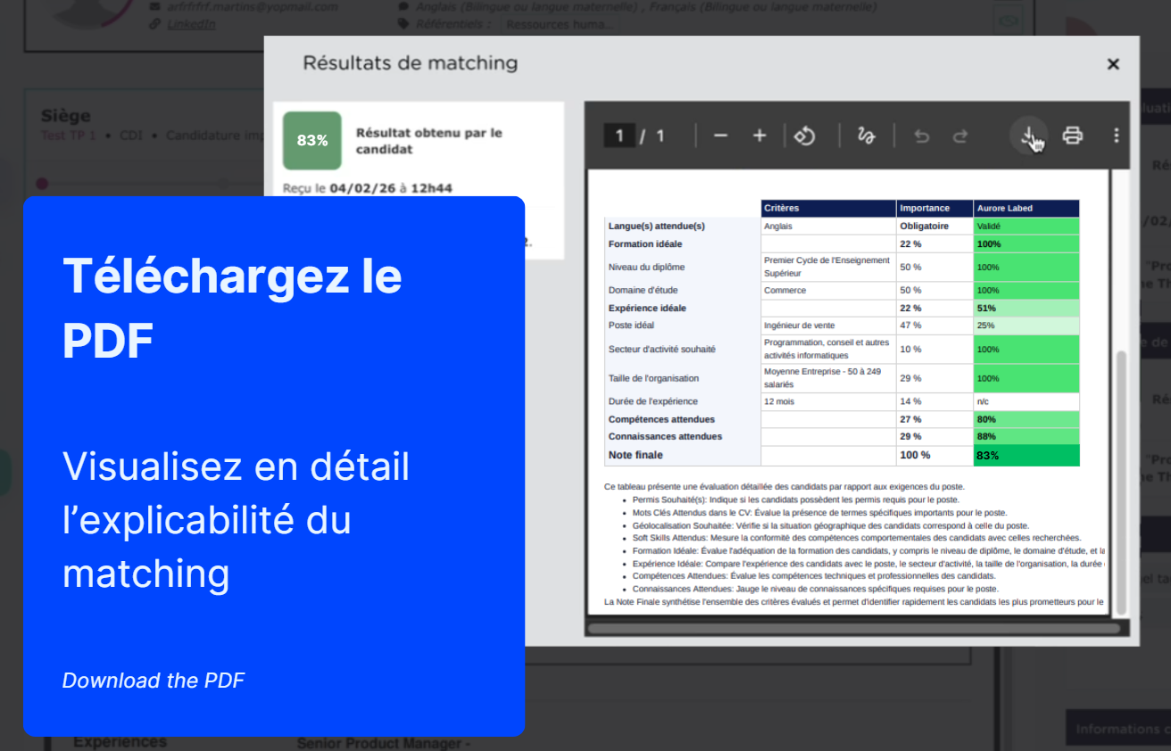Print the matching results PDF
The height and width of the screenshot is (751, 1171).
(x=1072, y=136)
